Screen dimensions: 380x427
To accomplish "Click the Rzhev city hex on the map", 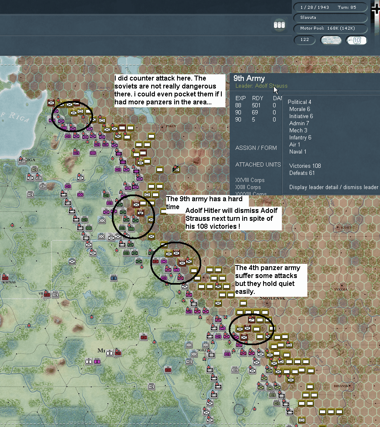I will pyautogui.click(x=338, y=227).
